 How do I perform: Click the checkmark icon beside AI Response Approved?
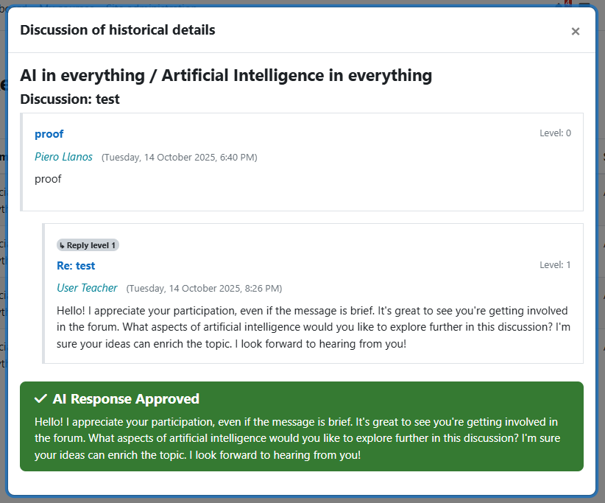41,398
